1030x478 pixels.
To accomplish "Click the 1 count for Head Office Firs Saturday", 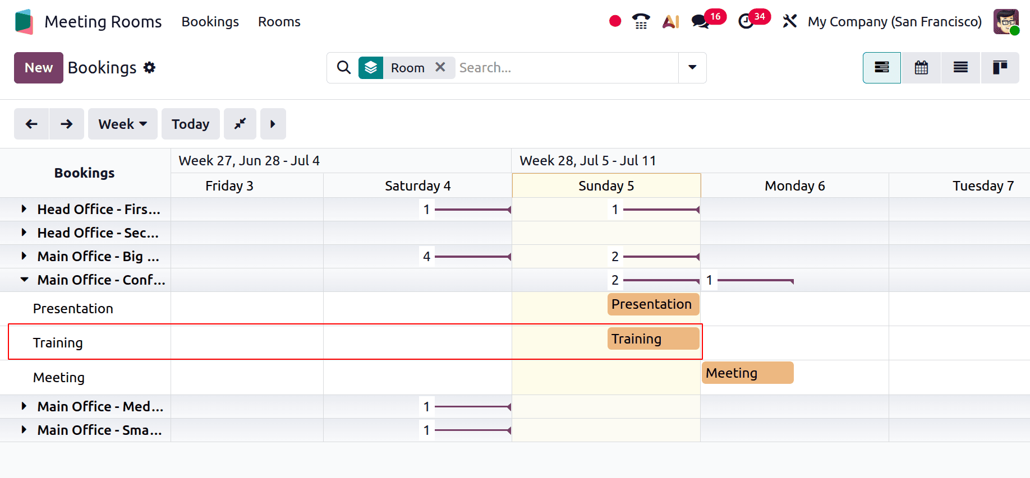I will point(426,209).
